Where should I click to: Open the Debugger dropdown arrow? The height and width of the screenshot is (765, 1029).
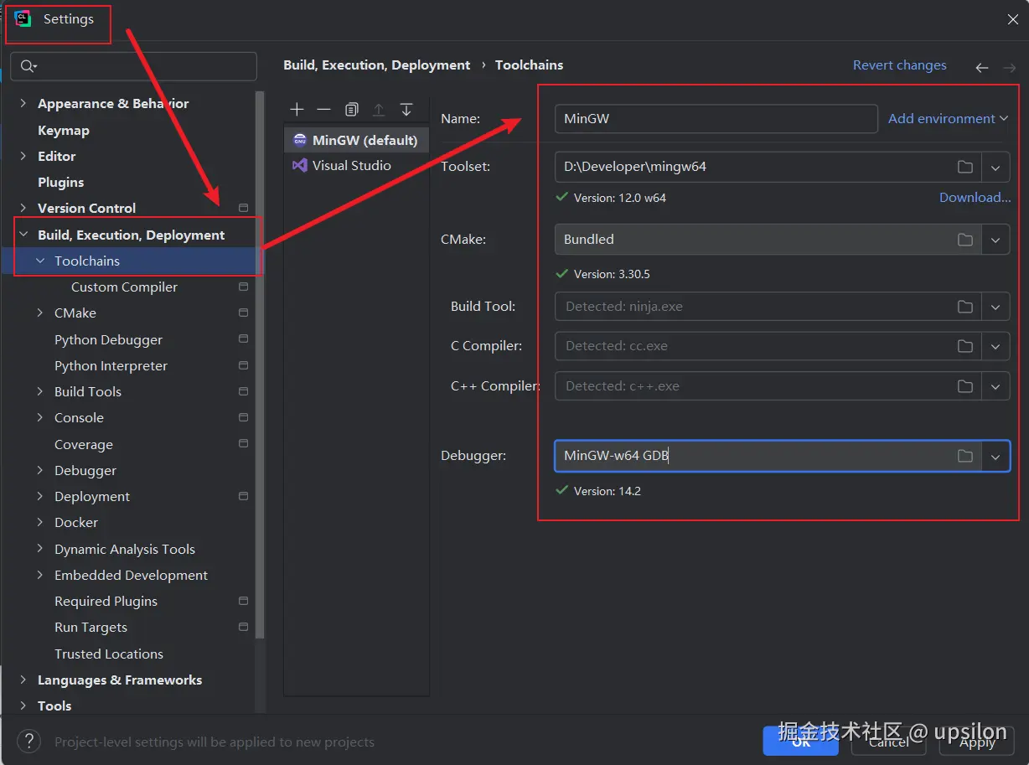point(995,457)
